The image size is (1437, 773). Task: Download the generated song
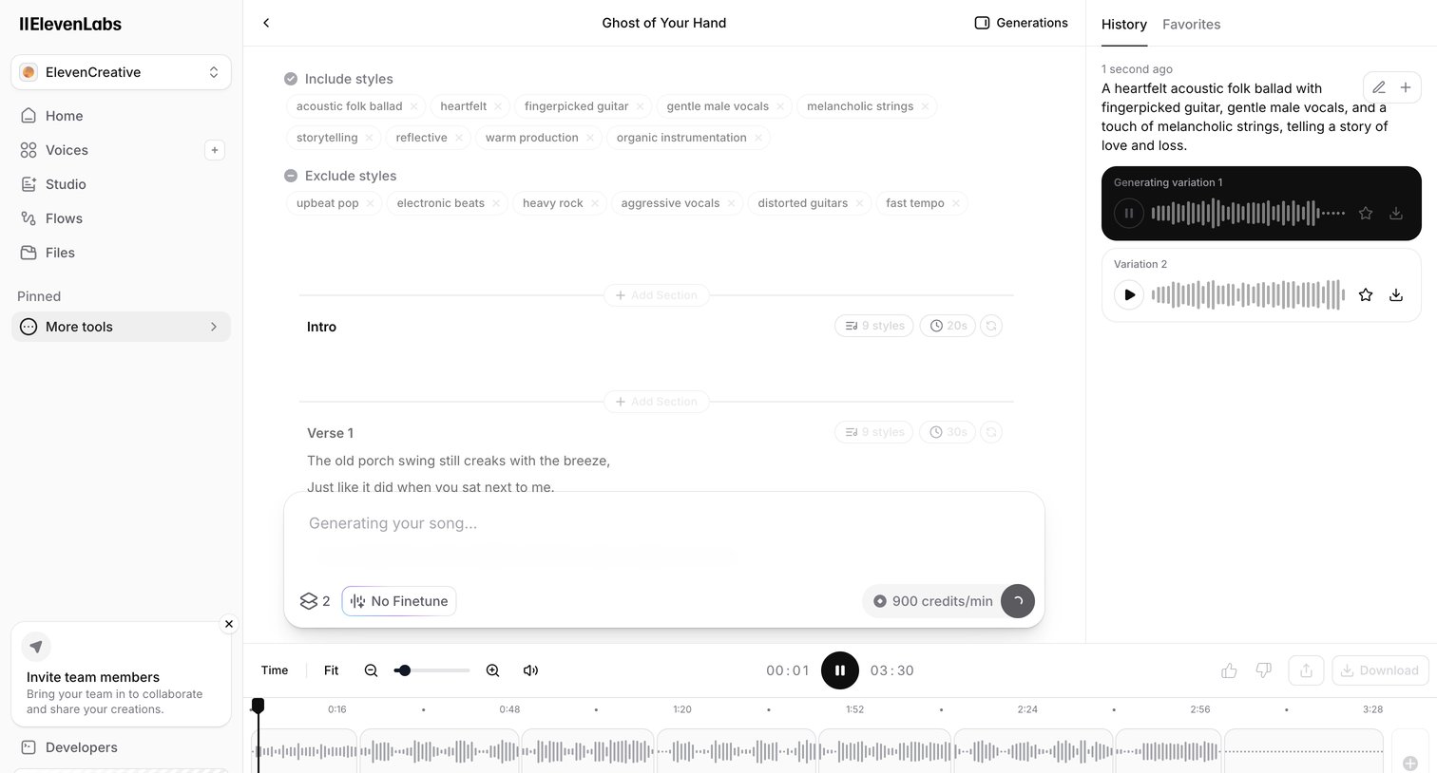point(1380,670)
